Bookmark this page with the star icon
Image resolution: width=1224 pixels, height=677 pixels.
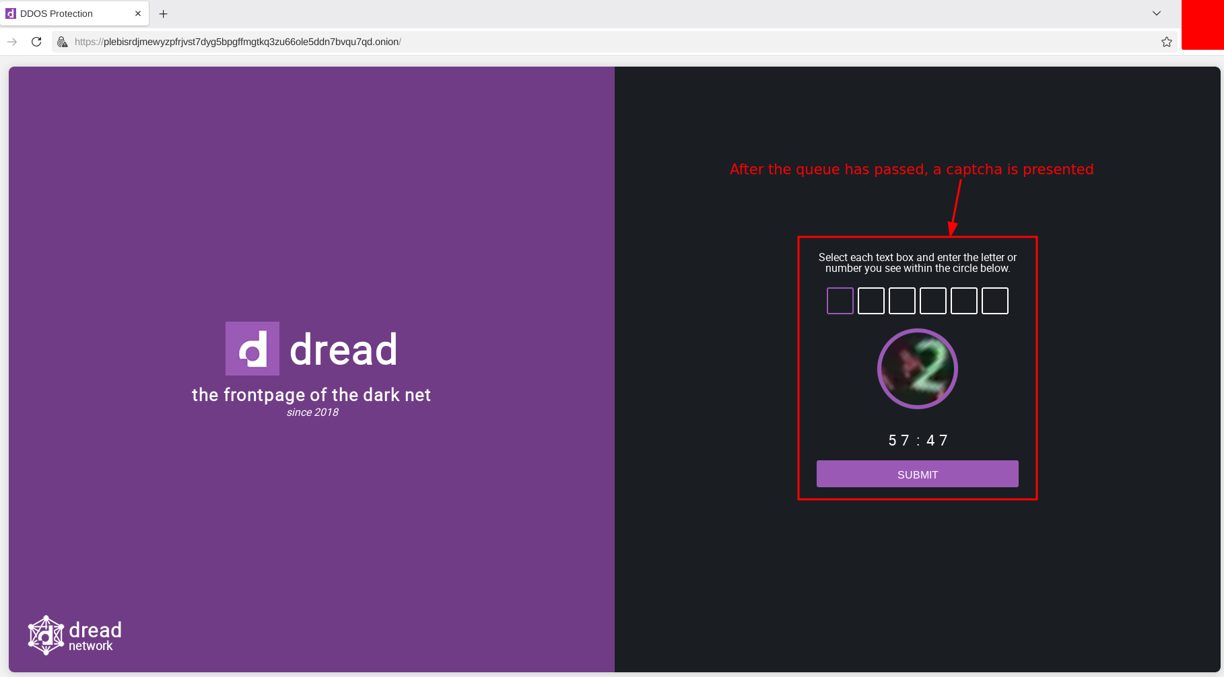pos(1167,42)
